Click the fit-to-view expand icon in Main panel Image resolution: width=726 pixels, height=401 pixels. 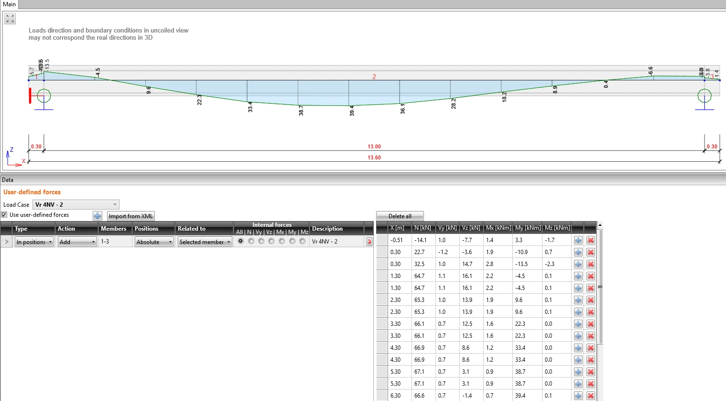[x=10, y=19]
